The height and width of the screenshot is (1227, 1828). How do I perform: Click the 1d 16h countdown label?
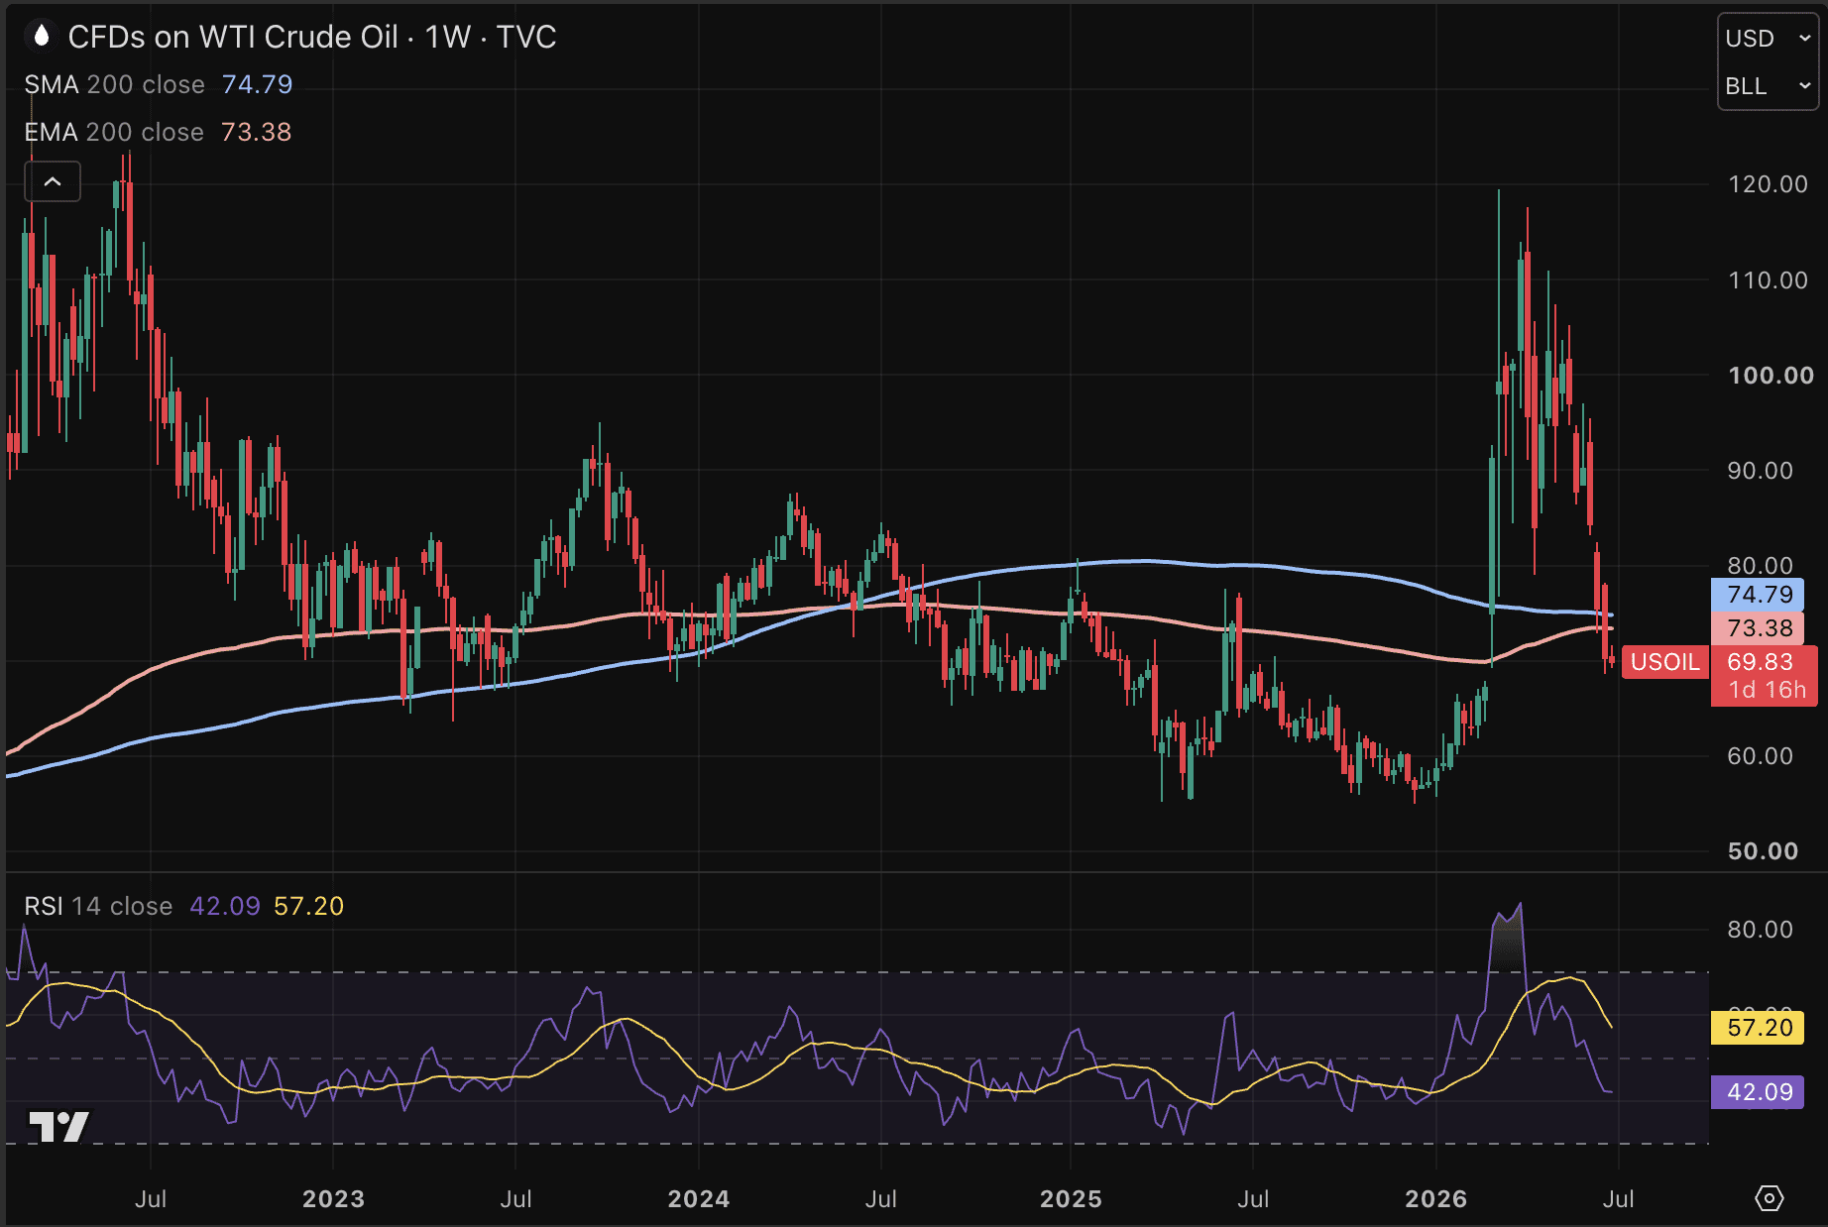(1767, 691)
